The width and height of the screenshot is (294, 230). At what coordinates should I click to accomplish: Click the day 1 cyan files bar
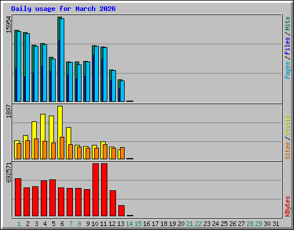(x=19, y=66)
